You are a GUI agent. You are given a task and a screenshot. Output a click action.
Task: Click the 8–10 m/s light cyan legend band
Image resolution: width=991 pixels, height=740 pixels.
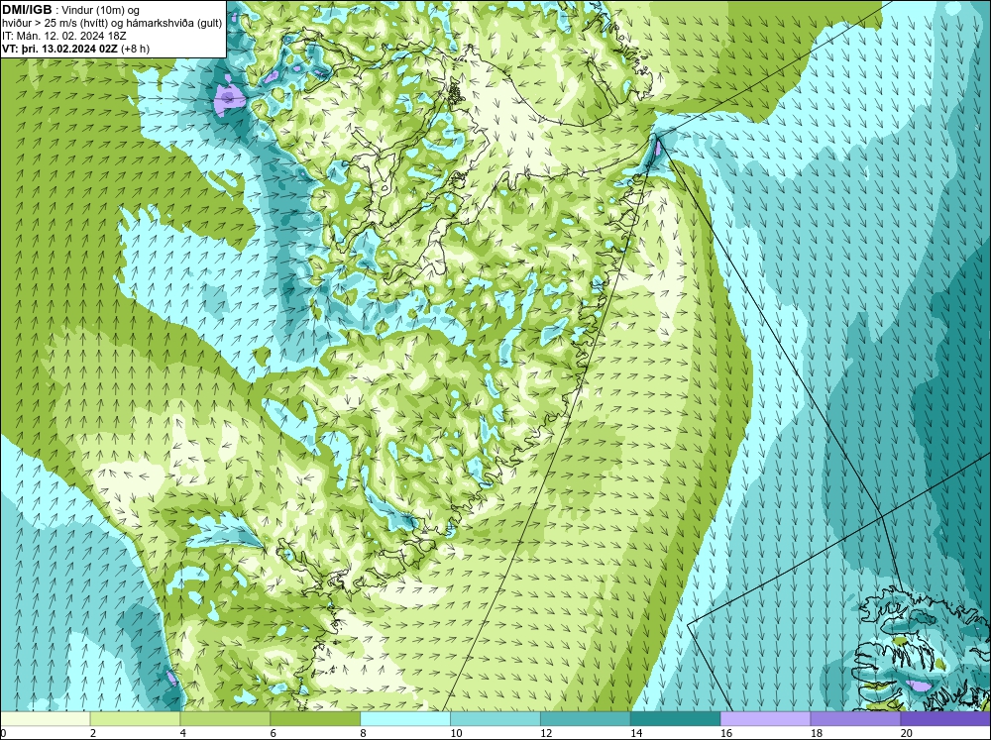pos(405,718)
